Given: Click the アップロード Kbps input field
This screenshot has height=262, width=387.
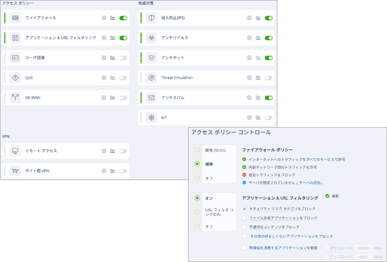Looking at the screenshot, I should pos(364,257).
